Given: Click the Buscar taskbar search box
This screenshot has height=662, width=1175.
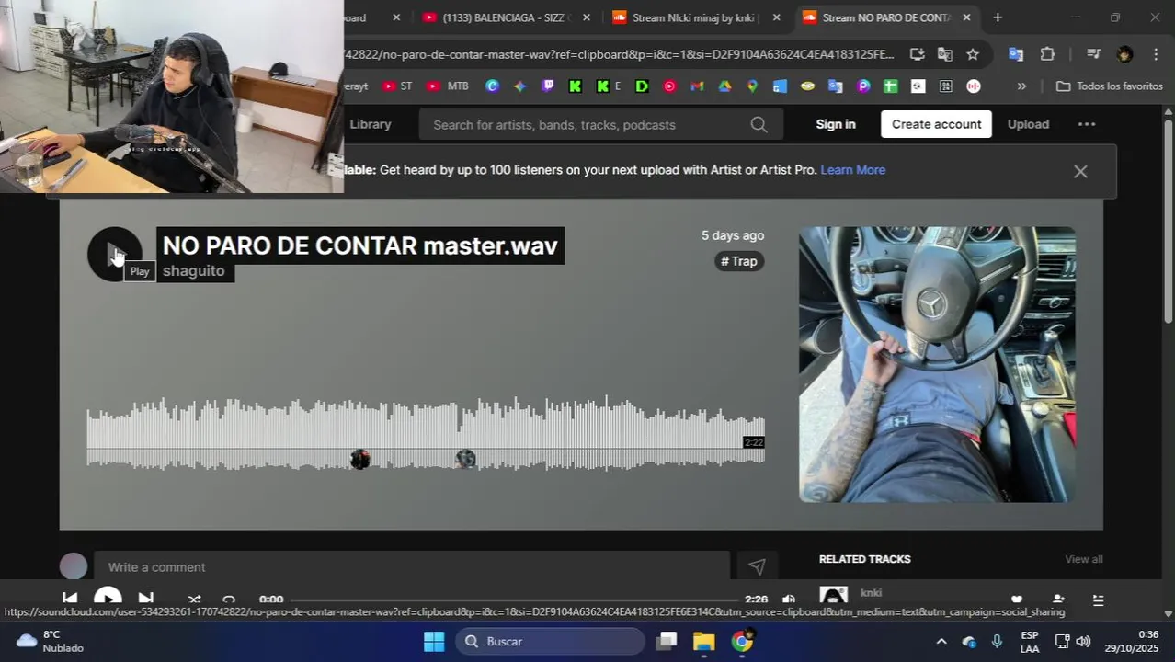Looking at the screenshot, I should point(551,641).
